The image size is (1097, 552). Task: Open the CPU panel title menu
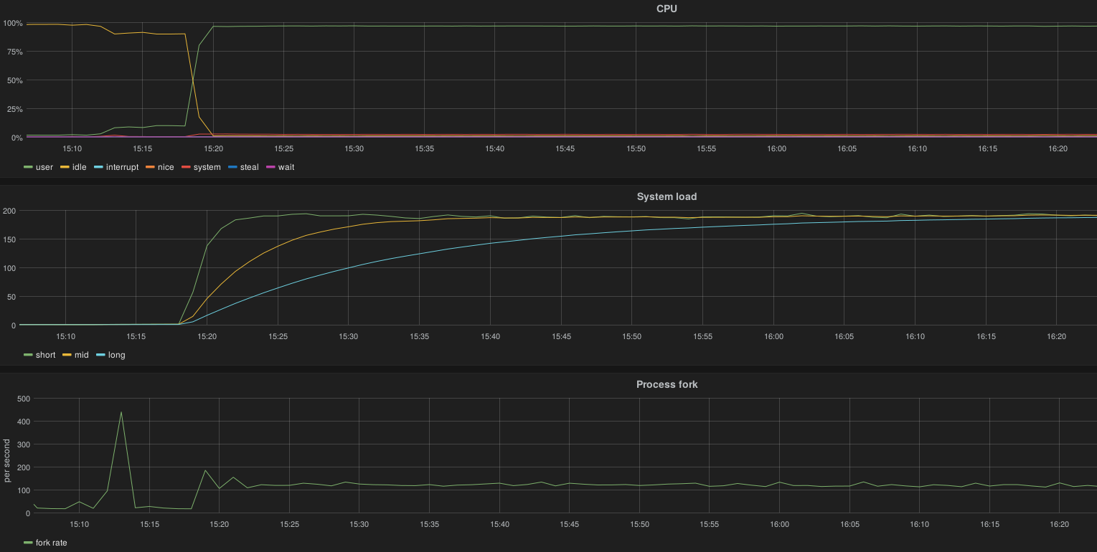coord(667,9)
